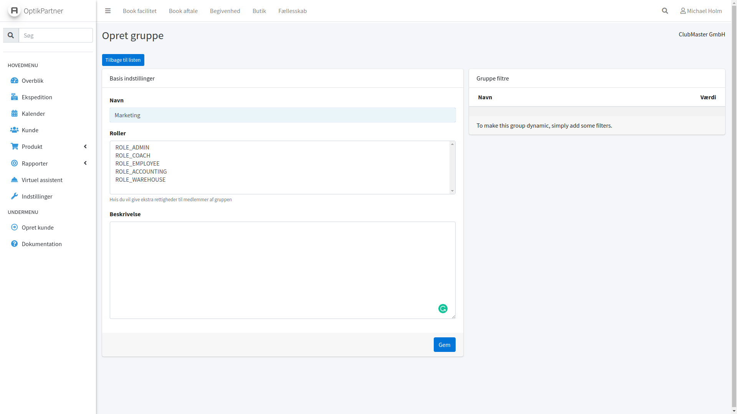The image size is (737, 414).
Task: Open the Fællesskab menu item
Action: pyautogui.click(x=292, y=11)
